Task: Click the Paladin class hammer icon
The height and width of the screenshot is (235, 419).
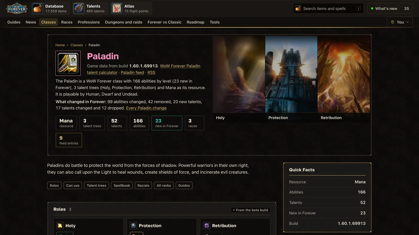Action: 68,63
